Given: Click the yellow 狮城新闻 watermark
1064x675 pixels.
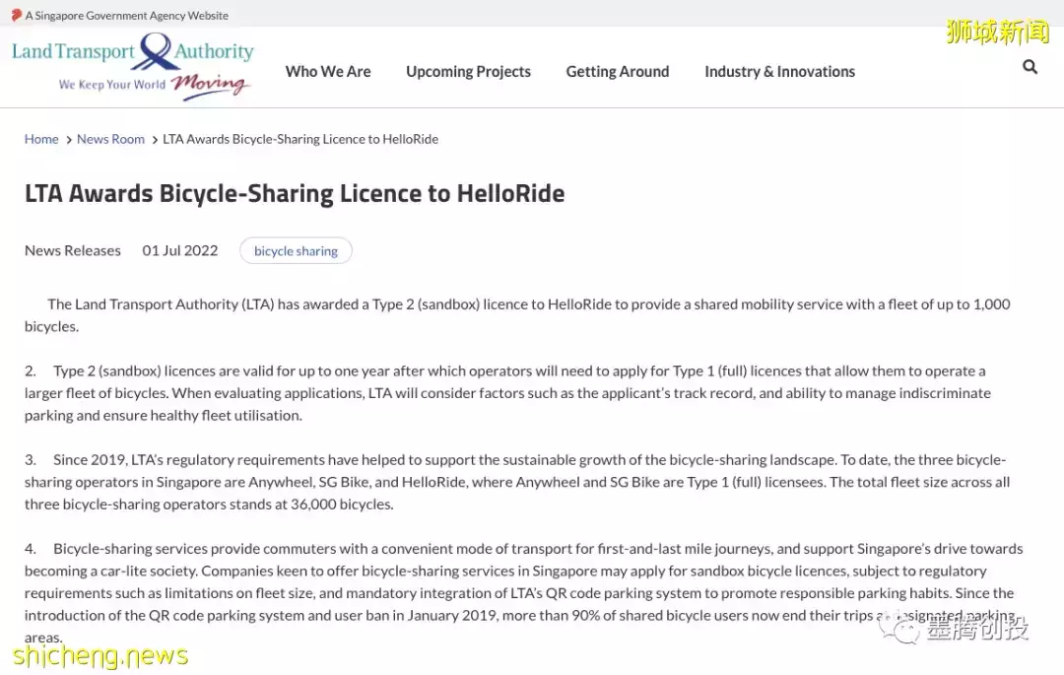Looking at the screenshot, I should pyautogui.click(x=997, y=32).
